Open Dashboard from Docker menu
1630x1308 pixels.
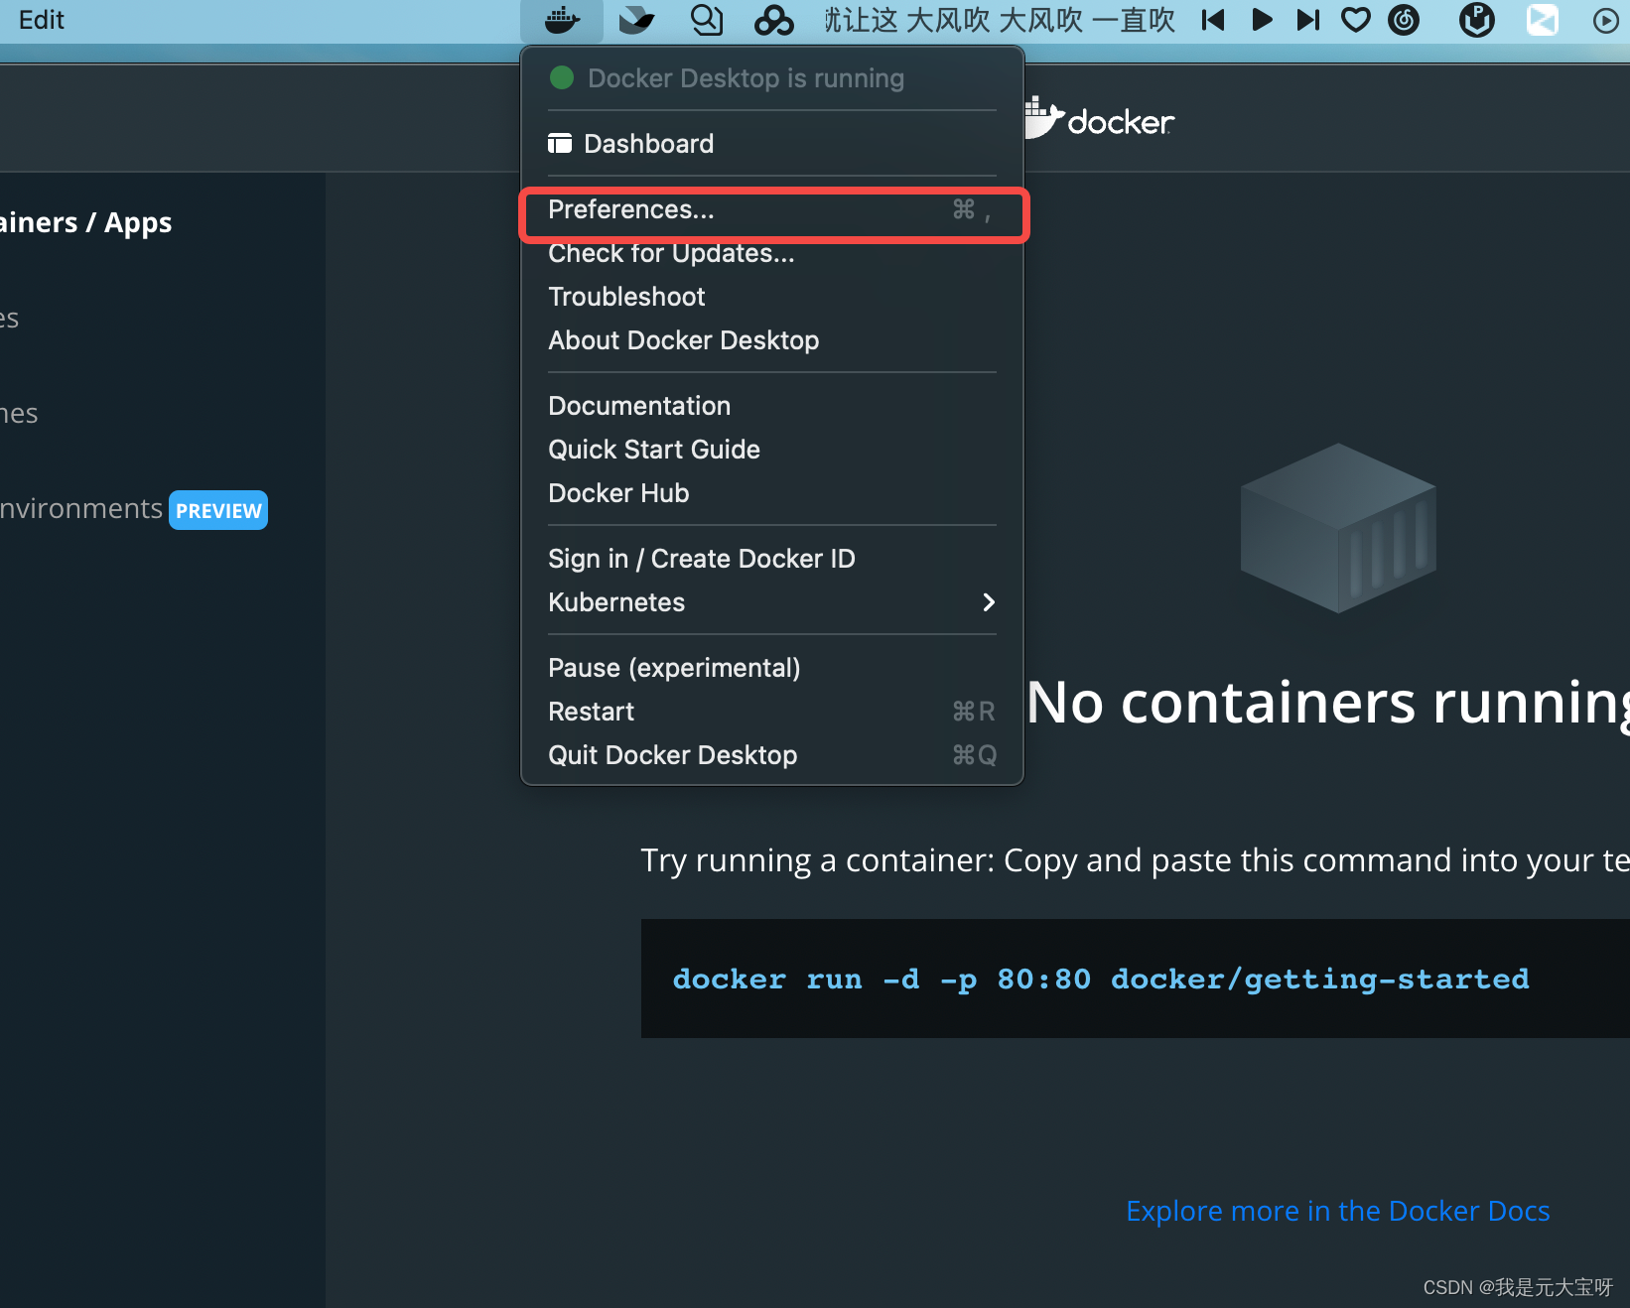771,144
